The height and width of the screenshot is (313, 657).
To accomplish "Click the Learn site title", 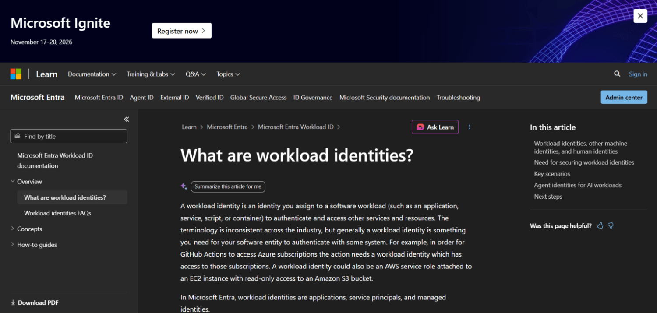I will (x=46, y=74).
